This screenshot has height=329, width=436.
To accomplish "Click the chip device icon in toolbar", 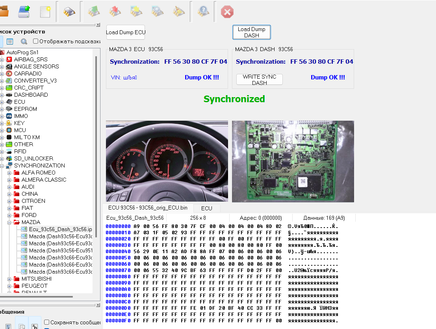I will 69,12.
